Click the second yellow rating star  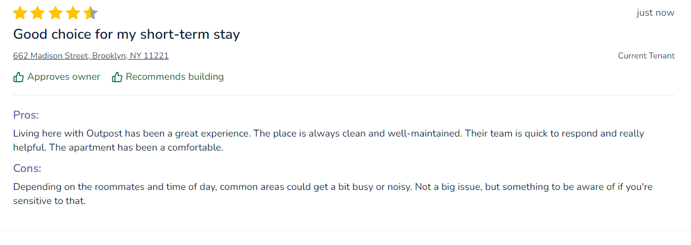38,13
